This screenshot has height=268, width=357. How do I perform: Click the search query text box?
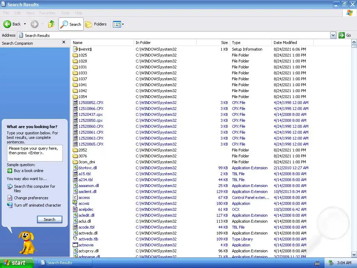[x=35, y=153]
